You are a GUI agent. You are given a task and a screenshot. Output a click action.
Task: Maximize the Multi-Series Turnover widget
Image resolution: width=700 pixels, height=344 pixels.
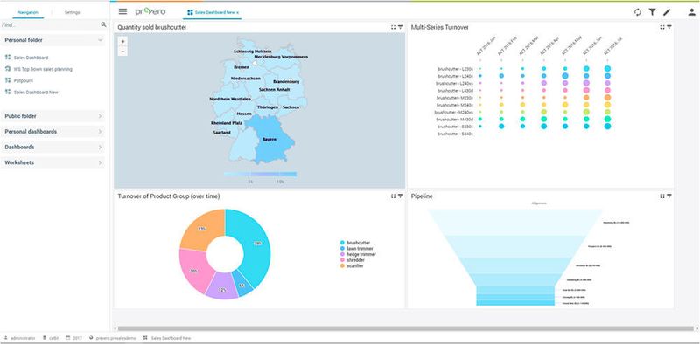662,27
